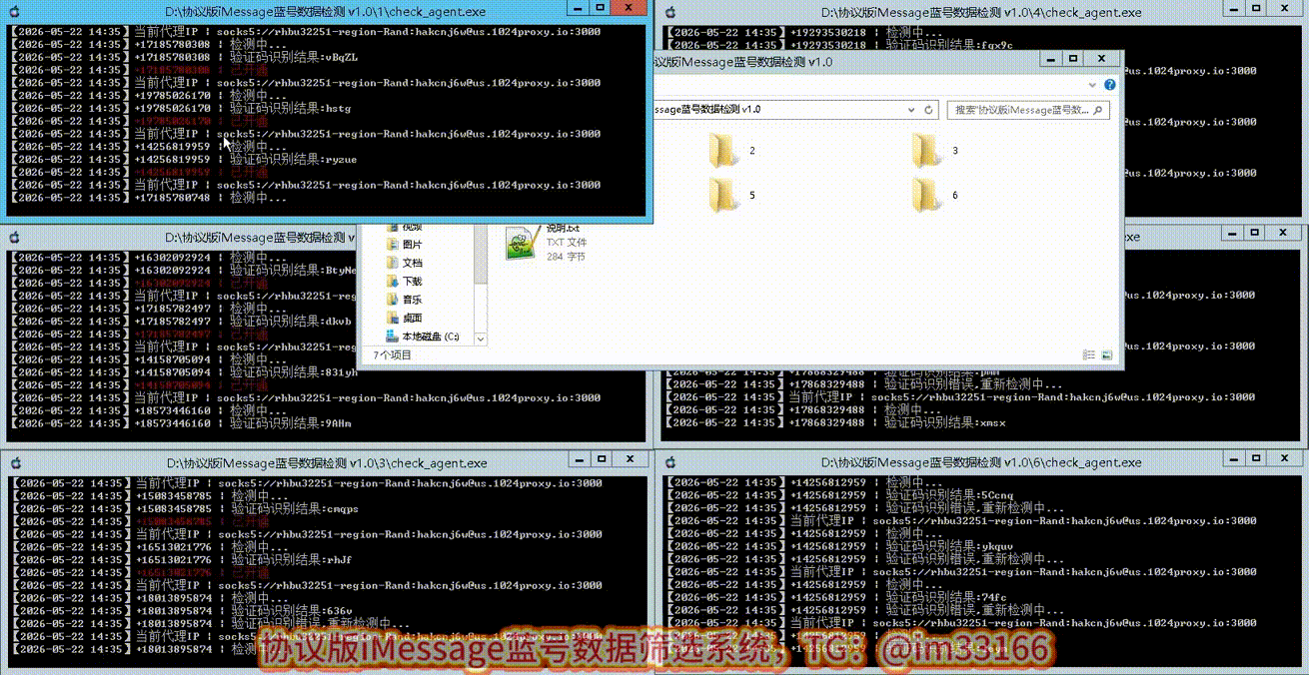This screenshot has height=675, width=1309.
Task: Click the magnifier icon in Explorer search box
Action: point(1099,110)
